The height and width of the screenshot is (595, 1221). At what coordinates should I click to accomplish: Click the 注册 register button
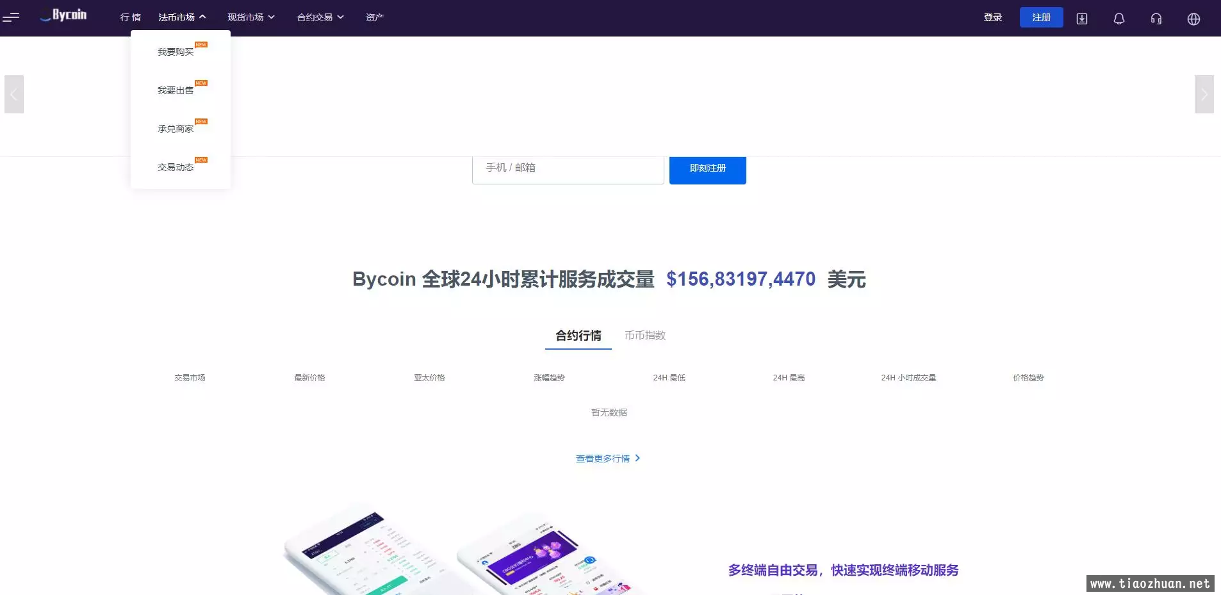point(1042,17)
